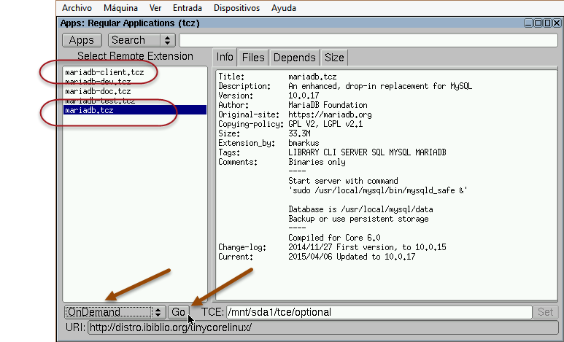Expand the Search dropdown

coord(142,40)
